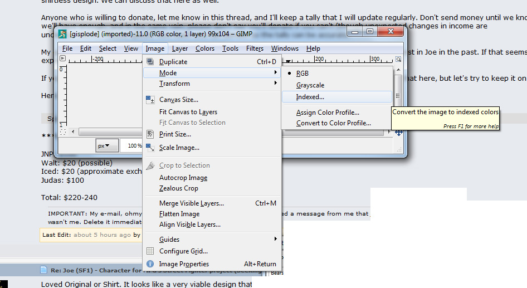Click the Image Properties info icon

[150, 264]
